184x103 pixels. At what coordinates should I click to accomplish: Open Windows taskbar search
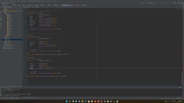tap(70, 101)
